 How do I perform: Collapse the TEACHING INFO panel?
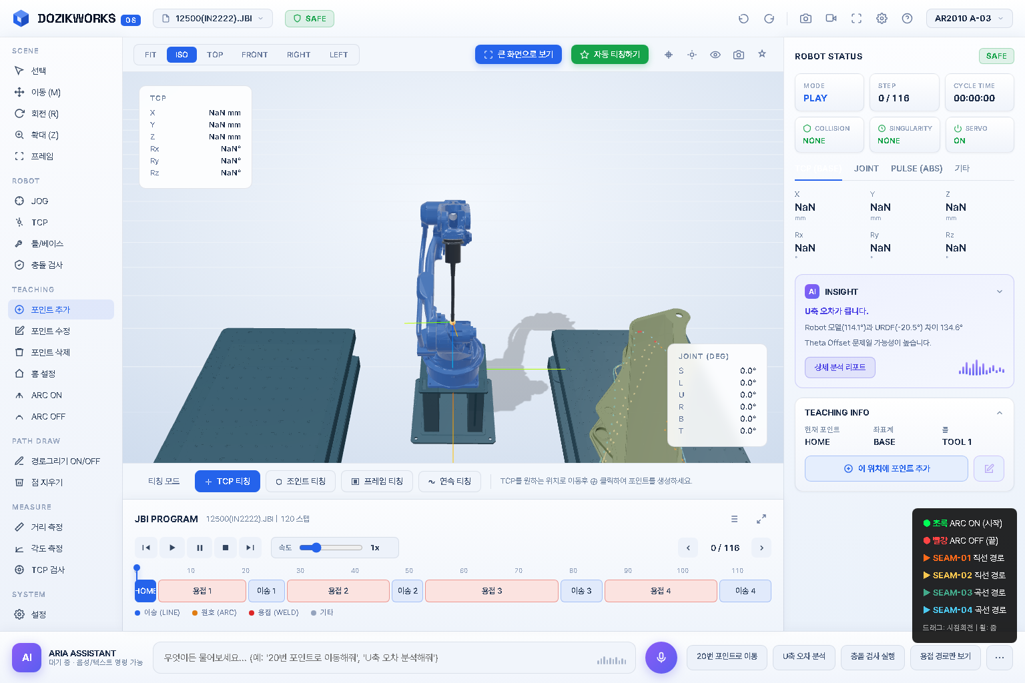pos(1000,413)
